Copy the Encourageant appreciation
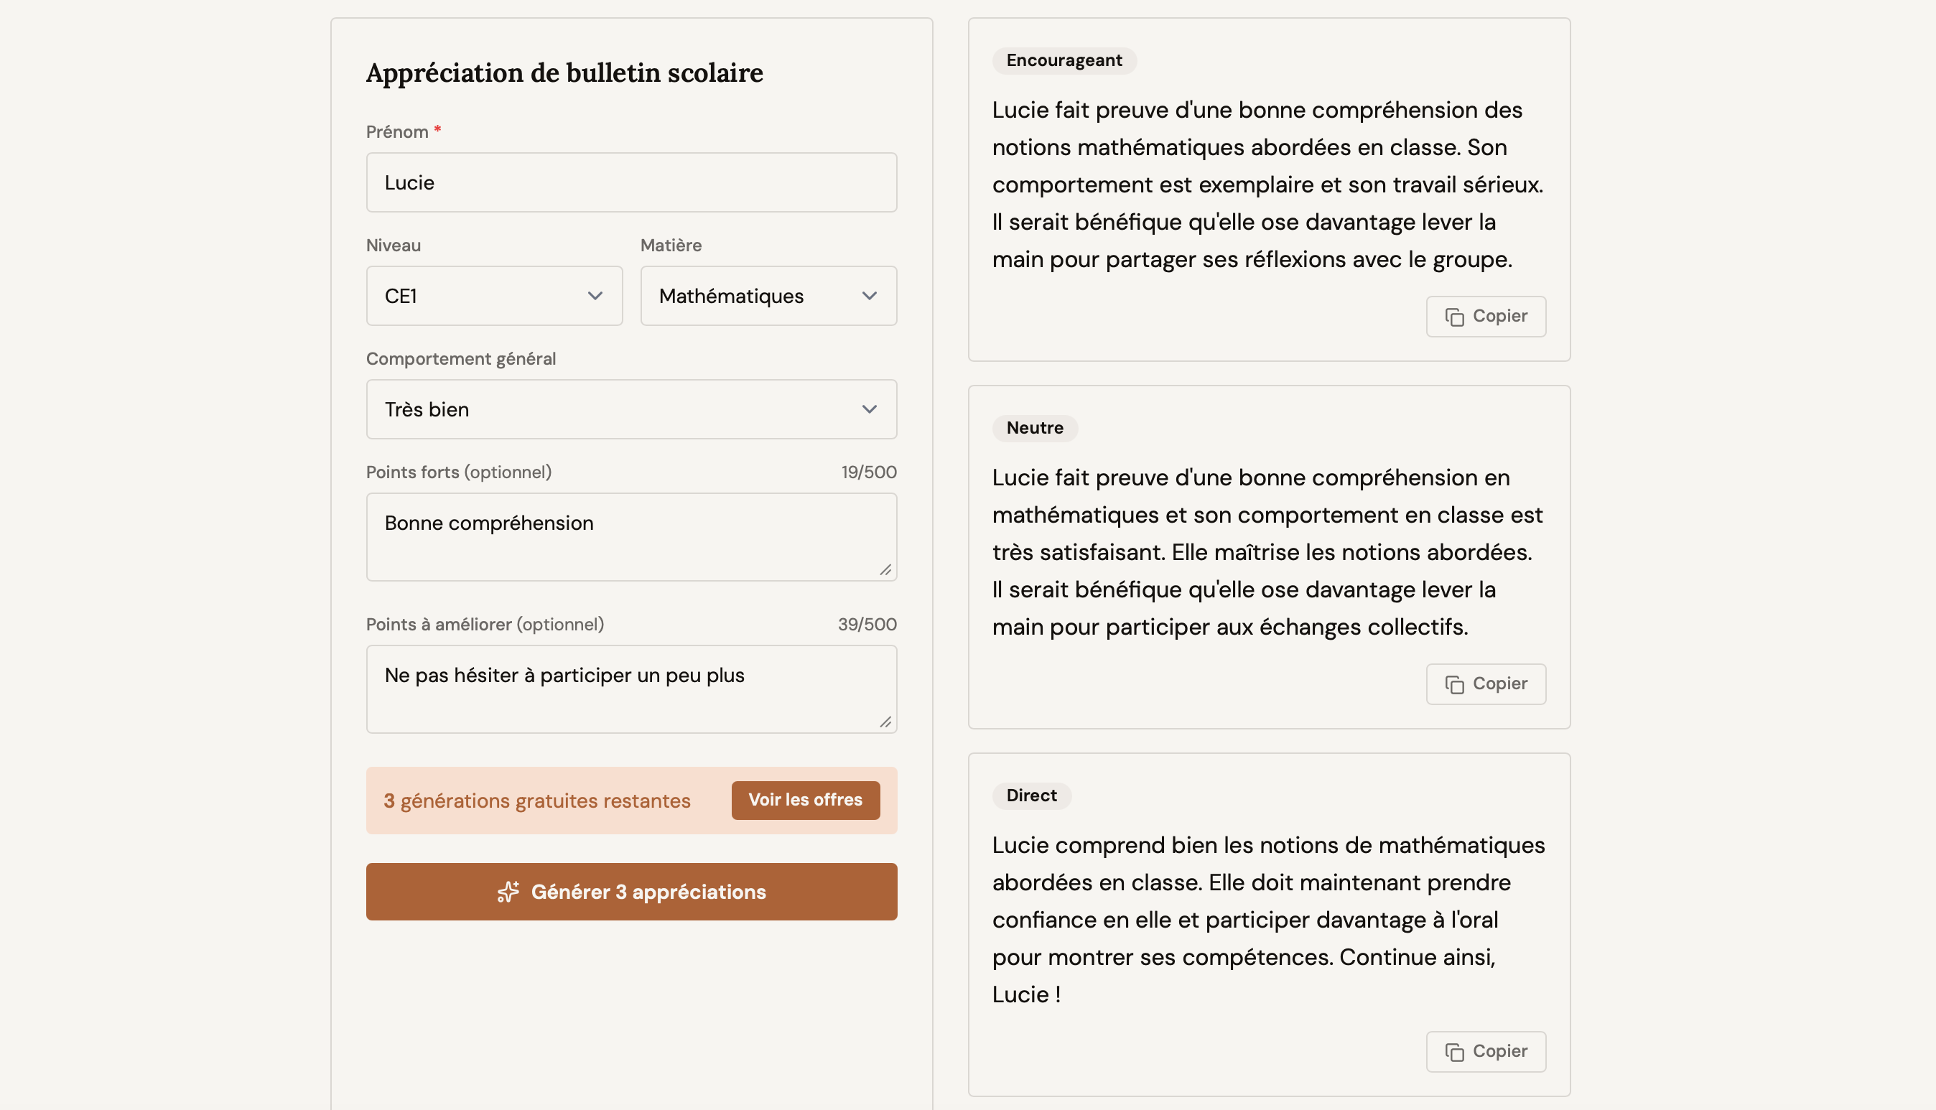 1486,317
